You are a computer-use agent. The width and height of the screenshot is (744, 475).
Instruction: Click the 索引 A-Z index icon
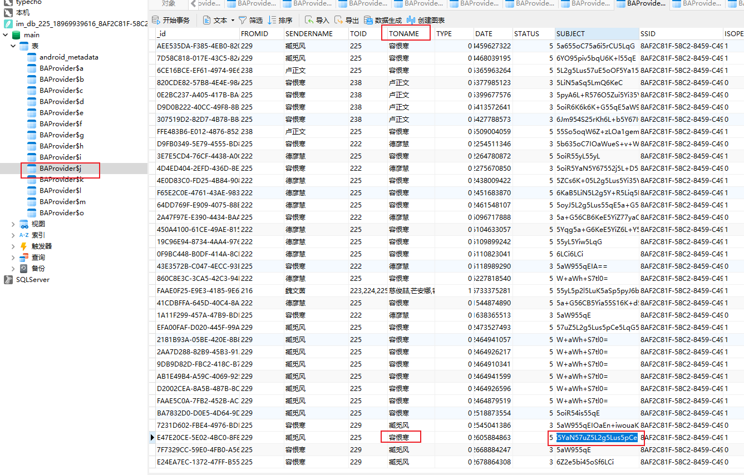[24, 235]
